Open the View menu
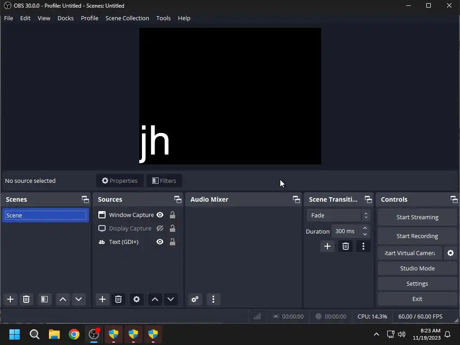460x345 pixels. coord(44,18)
